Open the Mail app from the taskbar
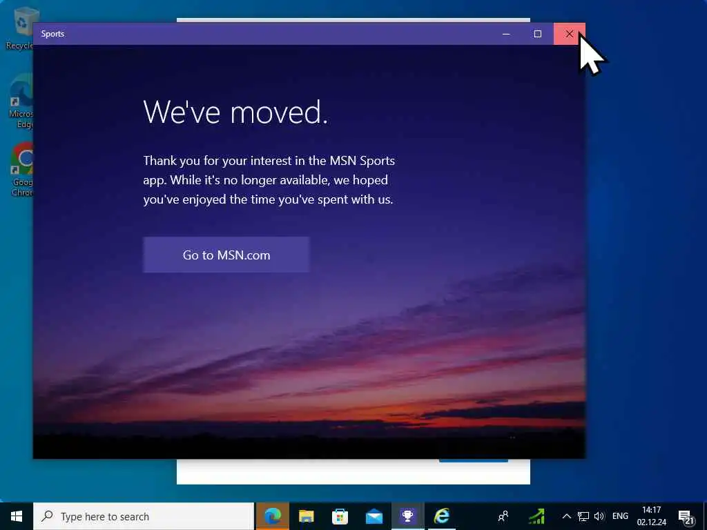 pos(374,516)
